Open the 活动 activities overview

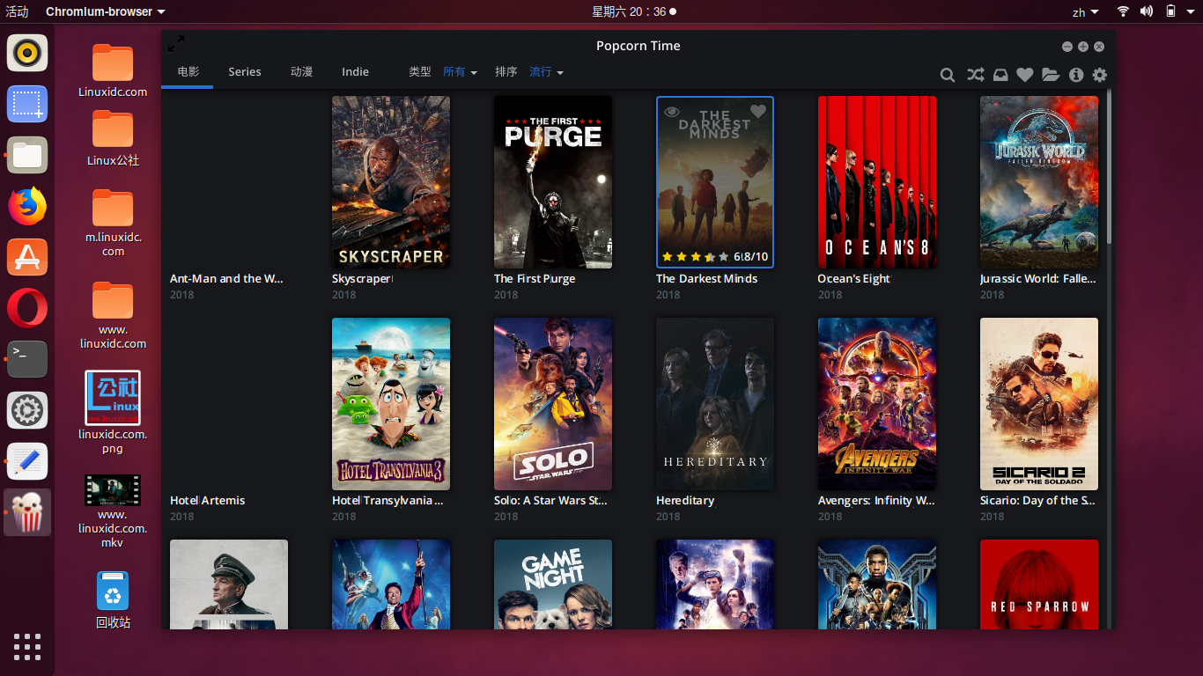[x=17, y=11]
